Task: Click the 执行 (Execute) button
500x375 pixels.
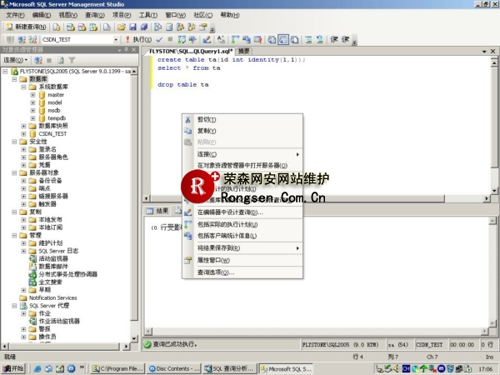Action: 138,39
